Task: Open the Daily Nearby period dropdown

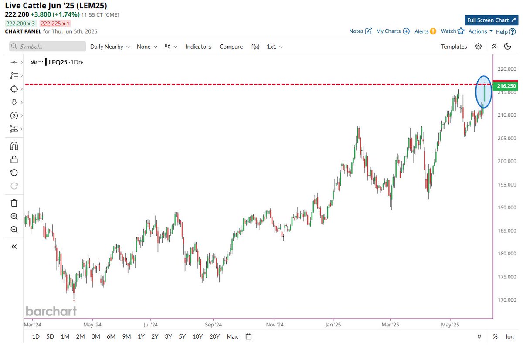Action: coord(110,47)
